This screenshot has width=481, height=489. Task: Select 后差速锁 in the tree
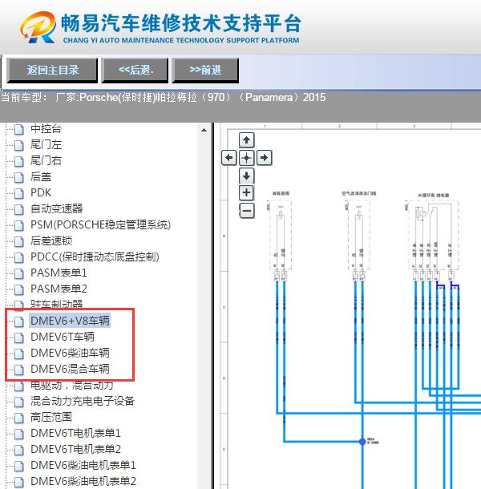coord(51,240)
